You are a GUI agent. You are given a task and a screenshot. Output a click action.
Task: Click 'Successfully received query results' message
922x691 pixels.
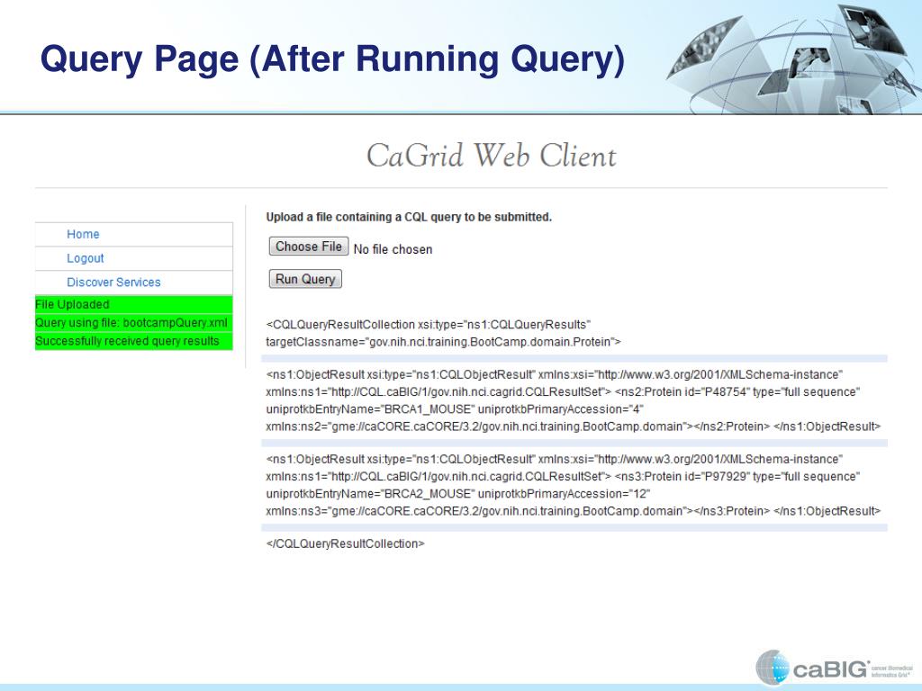tap(133, 341)
